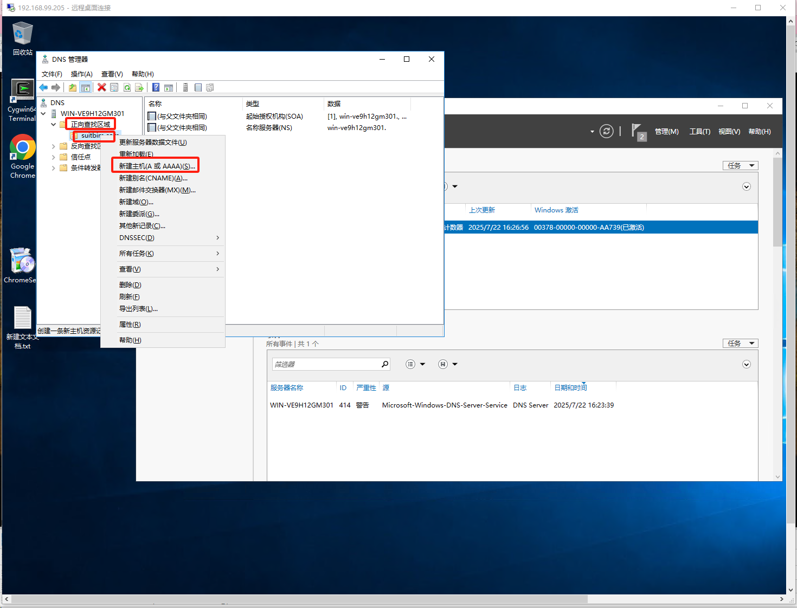Screen dimensions: 797x608
Task: Click the Refresh toolbar icon
Action: point(127,87)
